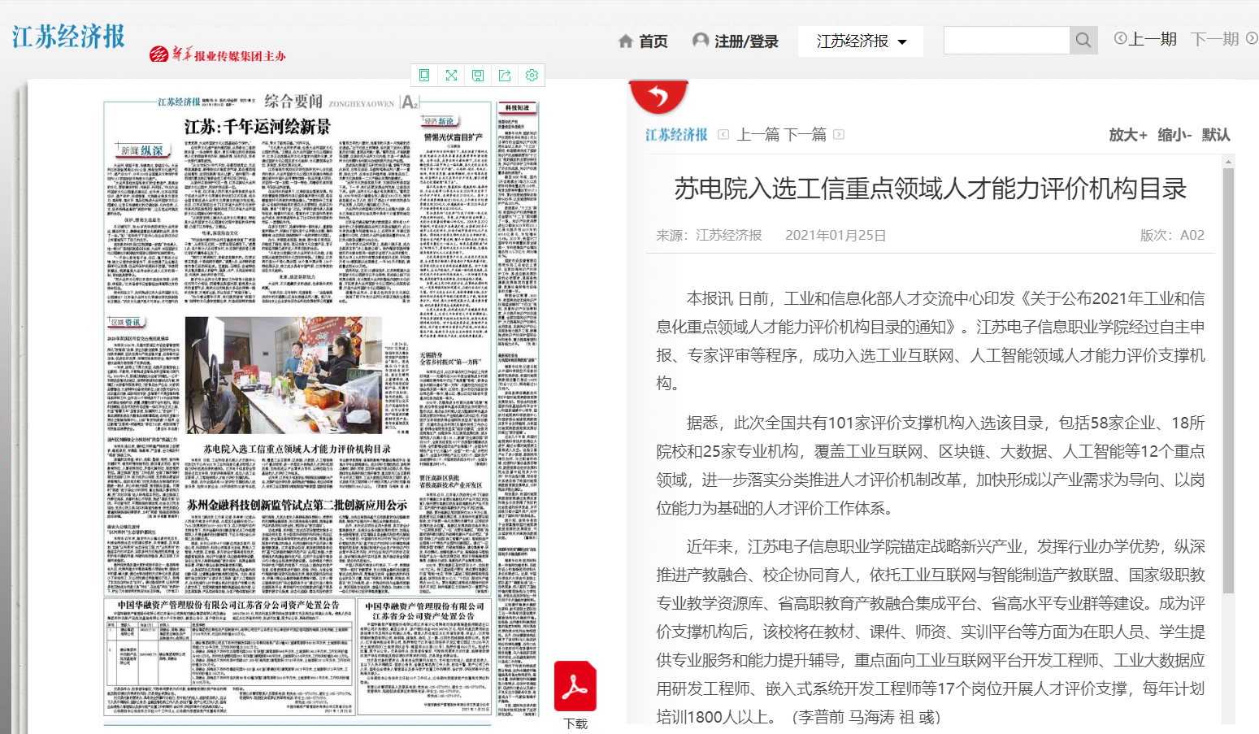Click the newspaper photo thumbnail
The width and height of the screenshot is (1259, 734).
[x=283, y=376]
